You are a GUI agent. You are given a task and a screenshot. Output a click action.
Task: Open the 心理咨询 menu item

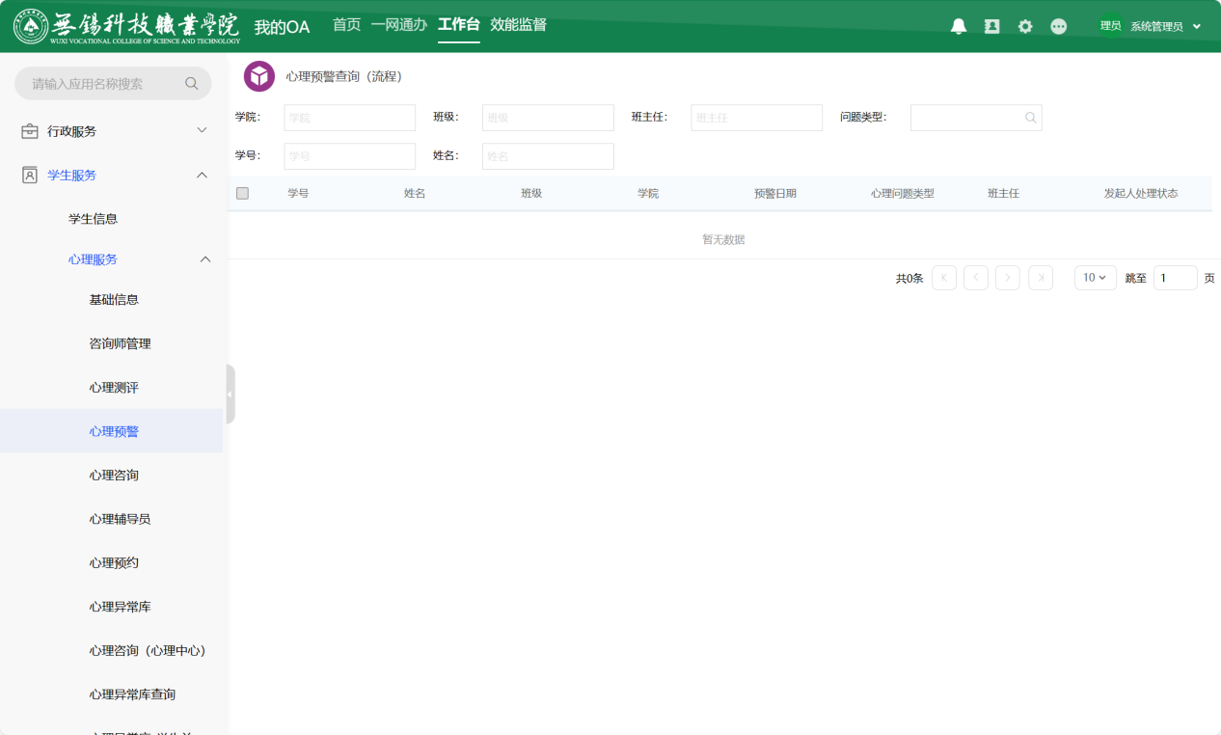[114, 476]
